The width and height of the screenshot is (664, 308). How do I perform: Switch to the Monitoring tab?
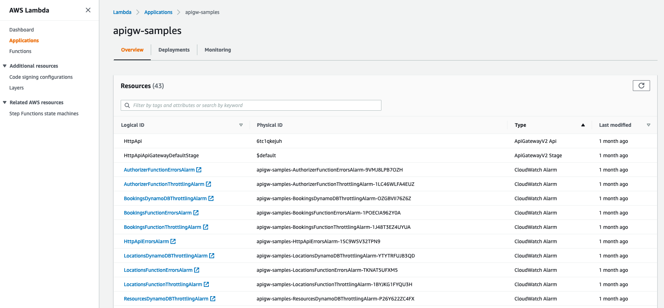point(218,50)
